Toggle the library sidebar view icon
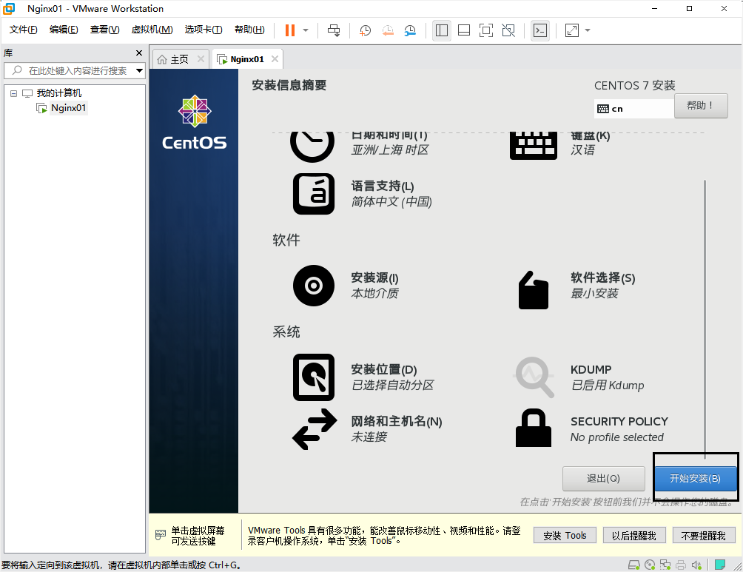 pos(442,30)
